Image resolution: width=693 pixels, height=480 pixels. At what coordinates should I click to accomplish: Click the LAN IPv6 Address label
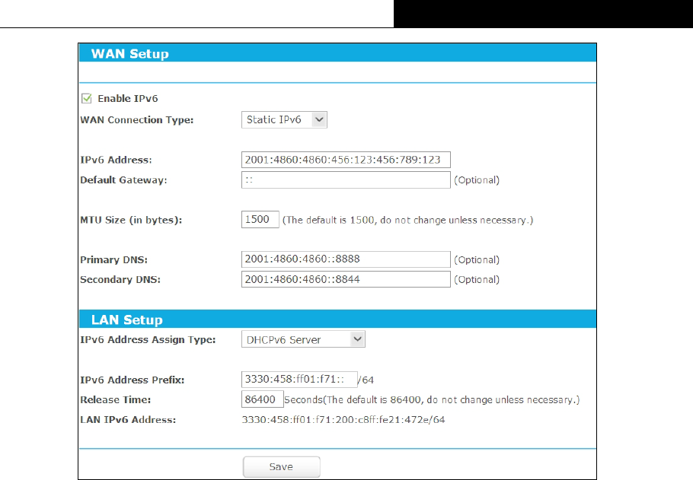tap(128, 419)
